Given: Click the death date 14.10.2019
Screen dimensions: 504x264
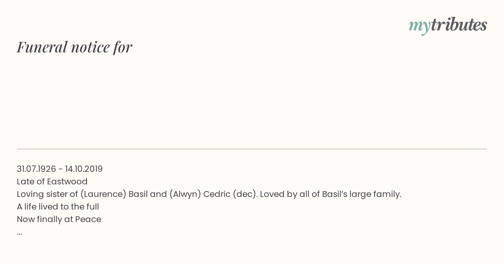Looking at the screenshot, I should tap(84, 169).
